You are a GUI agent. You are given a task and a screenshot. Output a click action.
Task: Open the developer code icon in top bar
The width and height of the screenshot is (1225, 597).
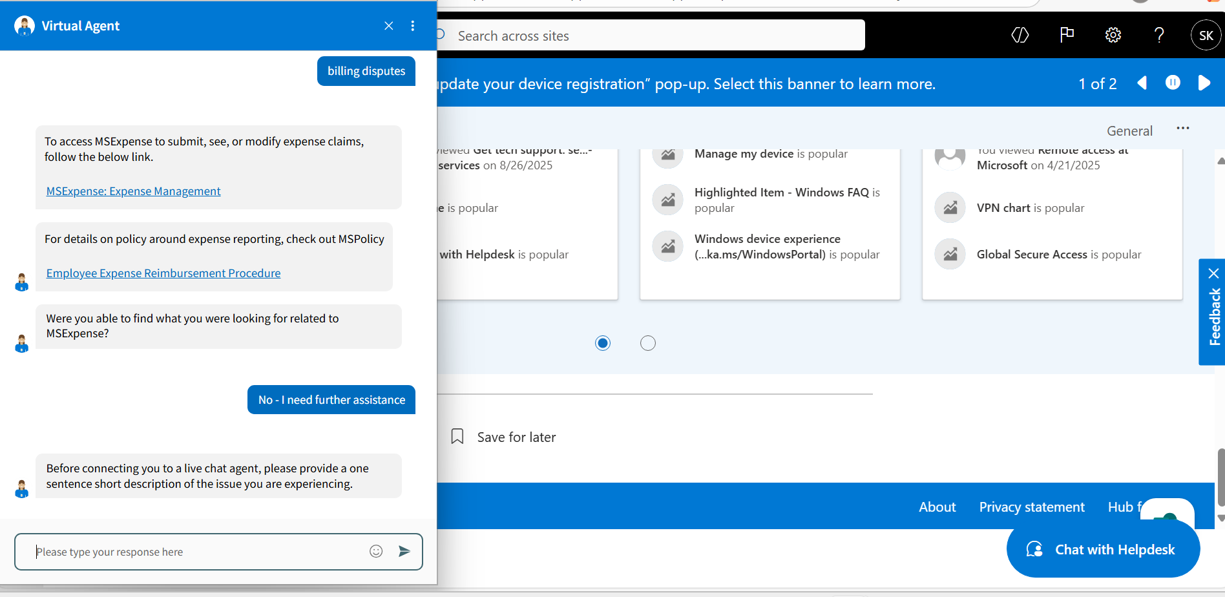pyautogui.click(x=1020, y=35)
